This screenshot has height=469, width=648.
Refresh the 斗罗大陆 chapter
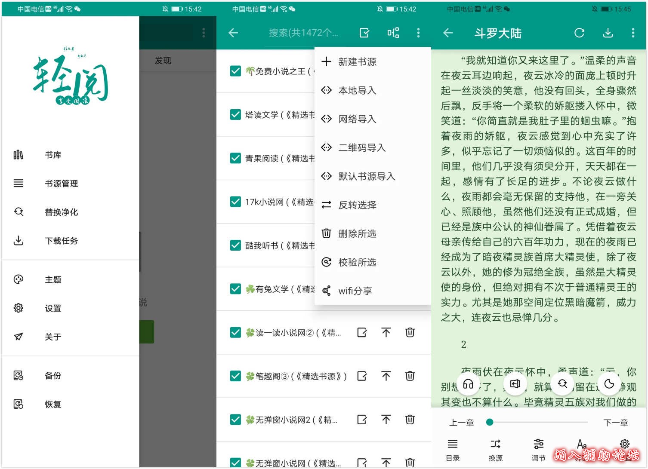pos(579,33)
